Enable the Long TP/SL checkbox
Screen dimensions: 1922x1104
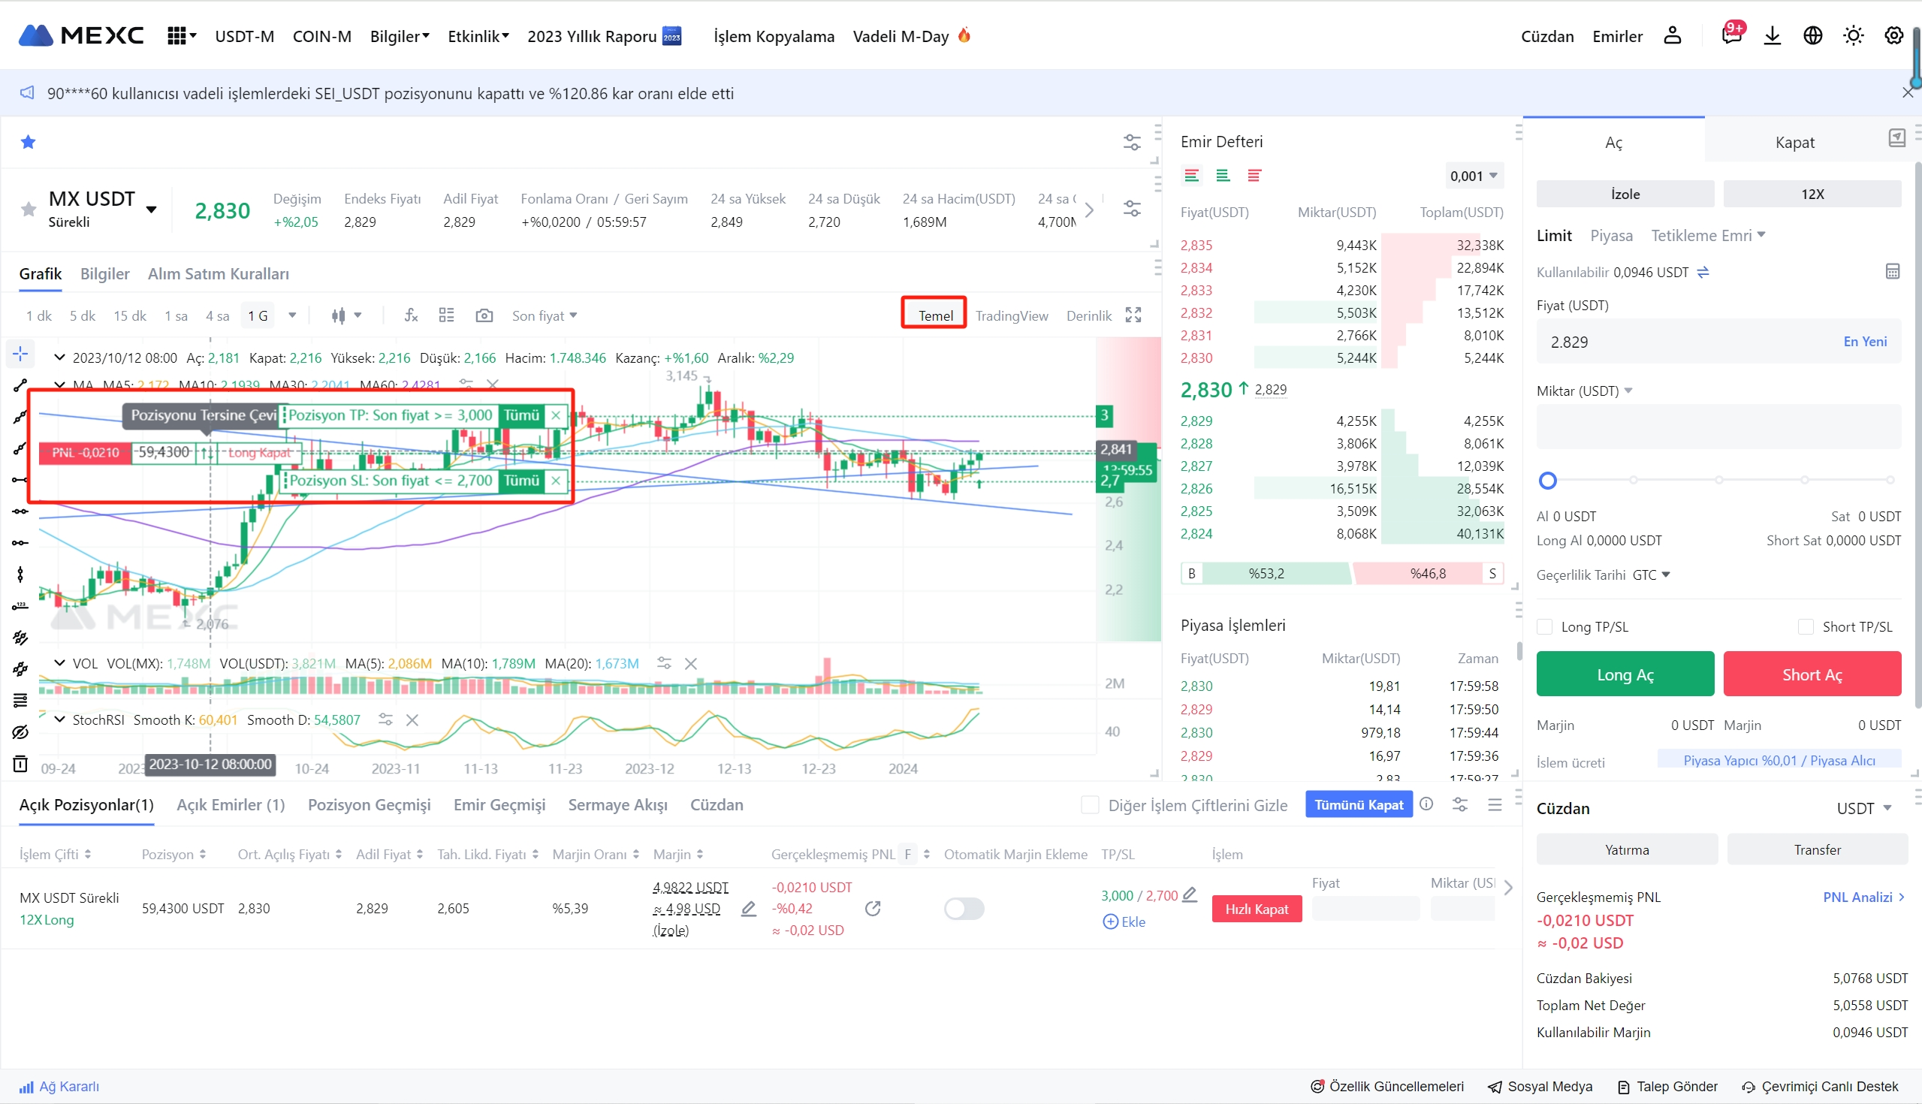(x=1544, y=627)
